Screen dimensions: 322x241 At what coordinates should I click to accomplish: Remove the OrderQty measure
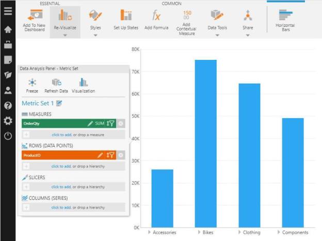tap(121, 123)
